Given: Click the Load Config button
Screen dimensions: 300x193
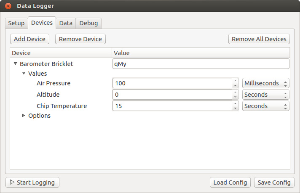Looking at the screenshot, I should pos(230,182).
